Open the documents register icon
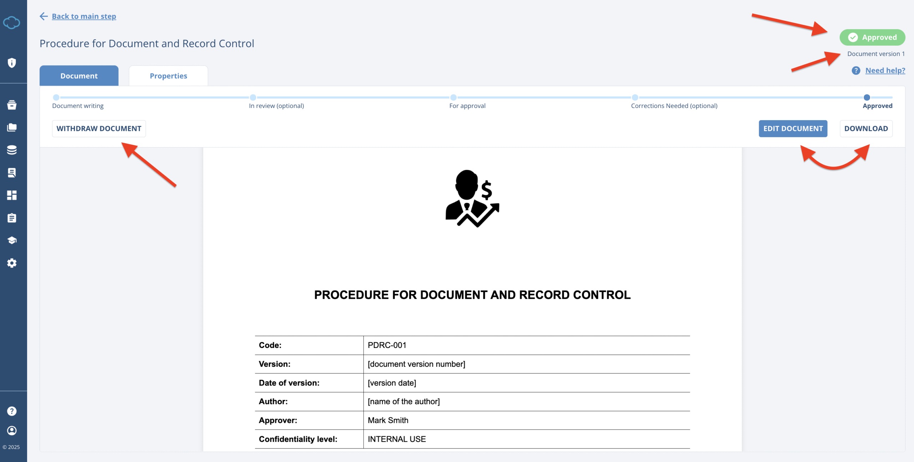The height and width of the screenshot is (462, 914). tap(12, 173)
